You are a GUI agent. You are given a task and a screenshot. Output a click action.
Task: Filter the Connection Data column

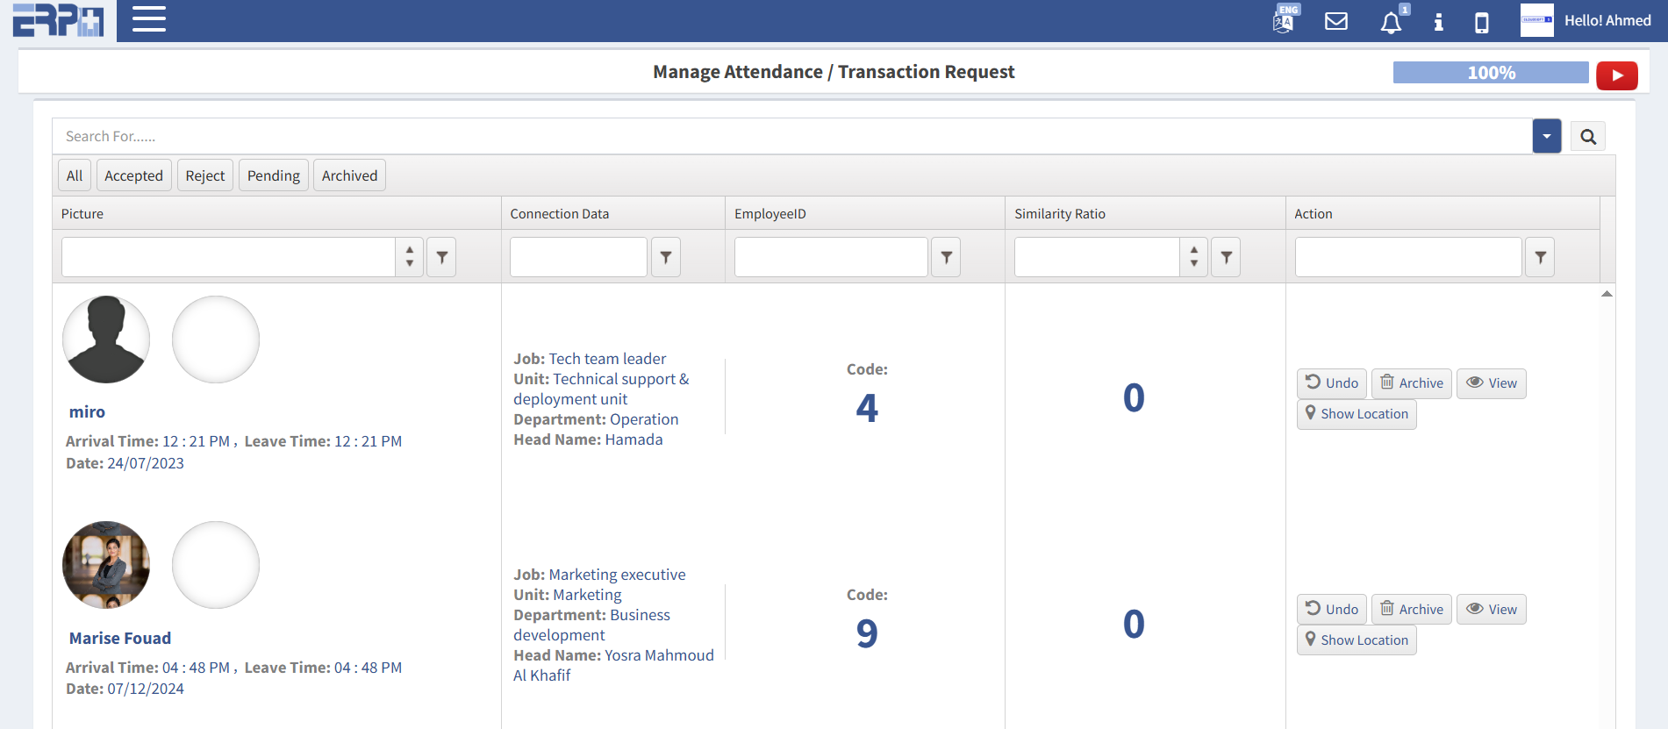pyautogui.click(x=666, y=257)
